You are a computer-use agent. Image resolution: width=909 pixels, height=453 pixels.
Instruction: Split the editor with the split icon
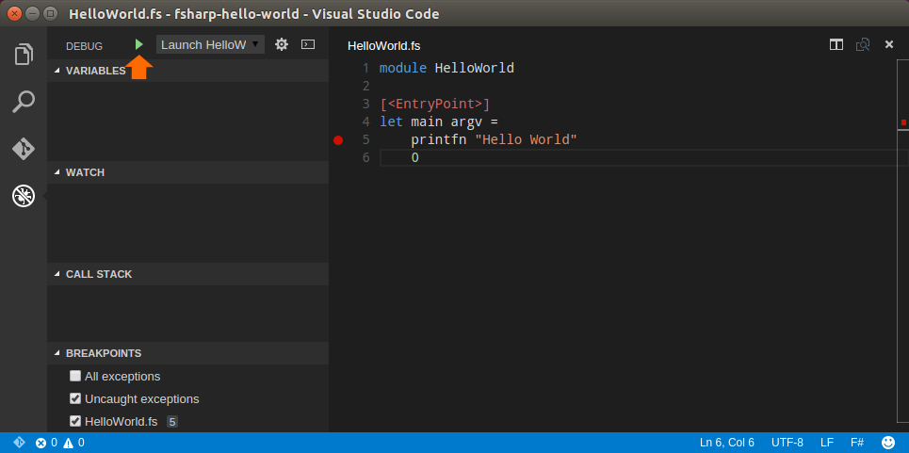coord(836,44)
